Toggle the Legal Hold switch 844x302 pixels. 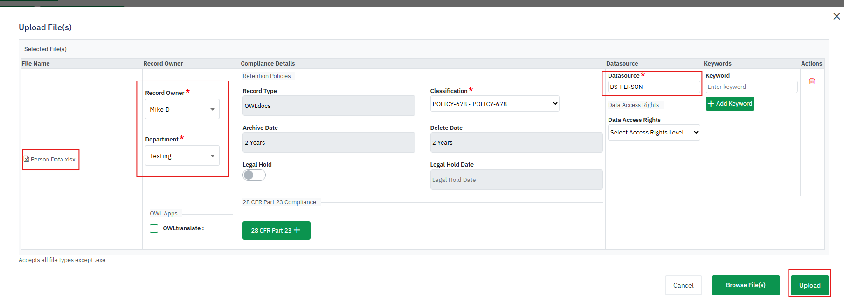[254, 175]
